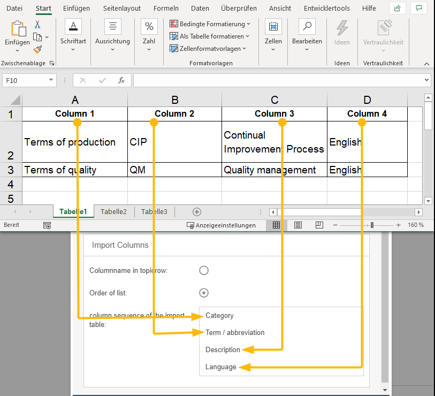Open the Formeln ribbon tab

[166, 9]
